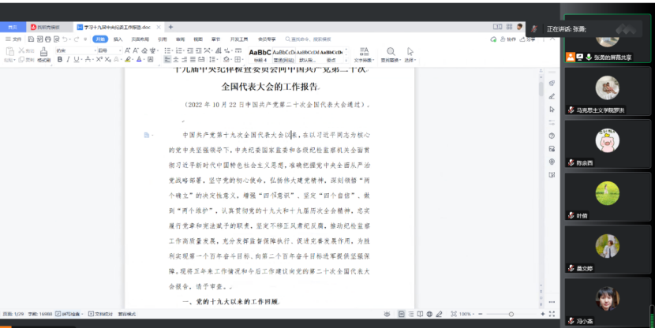This screenshot has width=655, height=328.
Task: Click Document Proofreading in status bar
Action: [101, 314]
